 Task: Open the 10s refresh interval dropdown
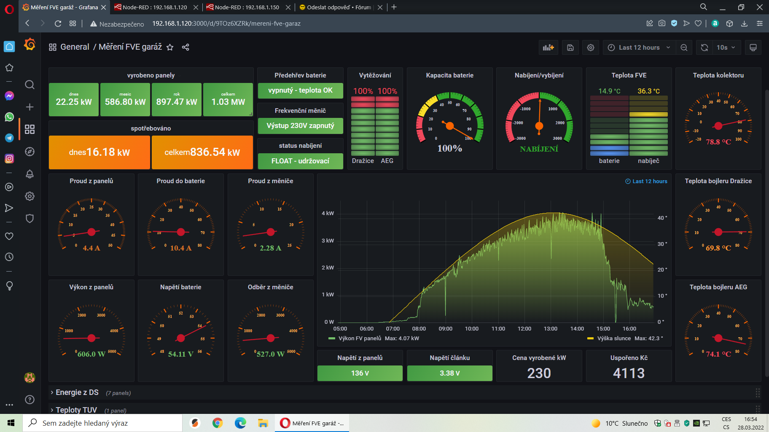coord(726,48)
